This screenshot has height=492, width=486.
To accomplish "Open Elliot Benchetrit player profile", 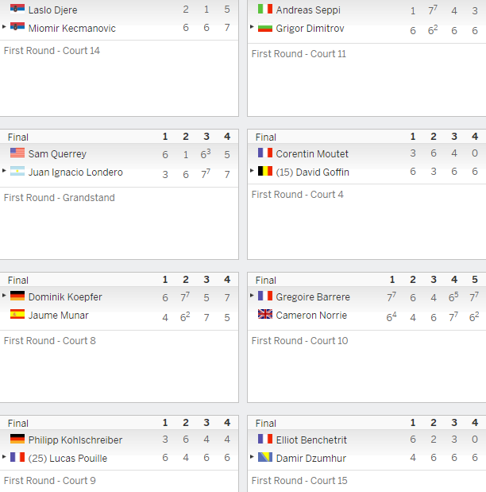I will coord(311,440).
